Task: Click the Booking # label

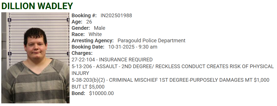Action: (x=84, y=15)
